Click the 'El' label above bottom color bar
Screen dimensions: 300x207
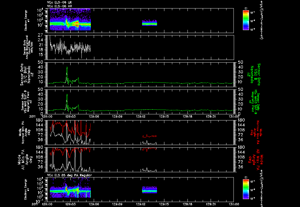point(246,177)
